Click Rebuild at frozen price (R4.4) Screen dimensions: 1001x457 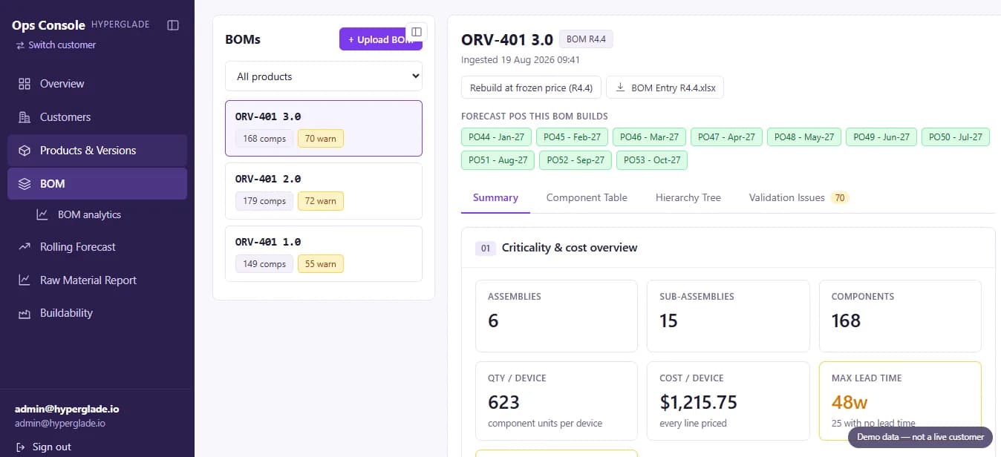click(x=531, y=88)
